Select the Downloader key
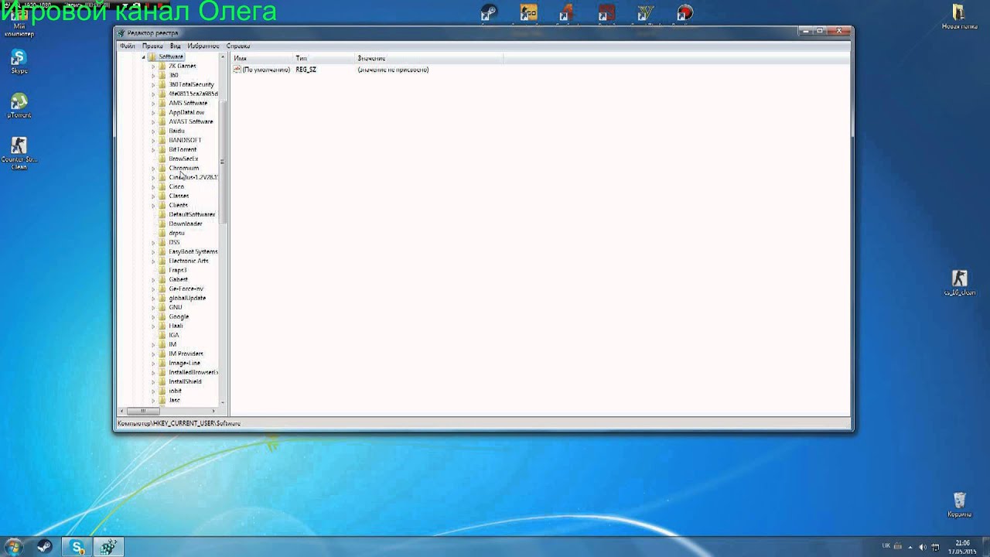Viewport: 990px width, 557px height. (x=186, y=224)
